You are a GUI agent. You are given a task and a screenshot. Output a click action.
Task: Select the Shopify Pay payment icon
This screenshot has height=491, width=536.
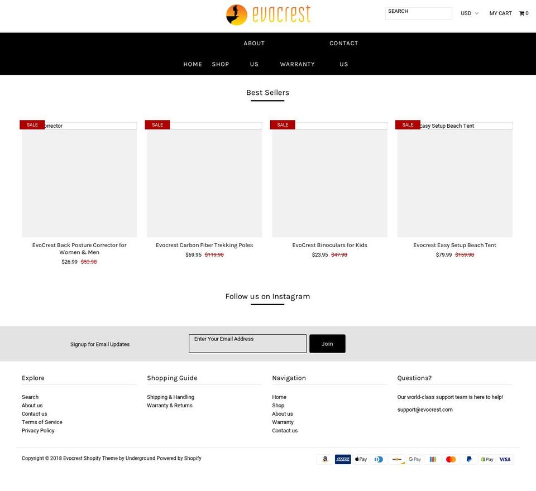pyautogui.click(x=487, y=459)
